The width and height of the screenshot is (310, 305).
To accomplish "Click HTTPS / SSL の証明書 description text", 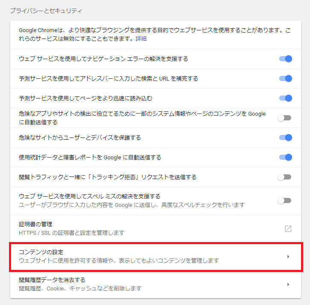I will click(71, 233).
